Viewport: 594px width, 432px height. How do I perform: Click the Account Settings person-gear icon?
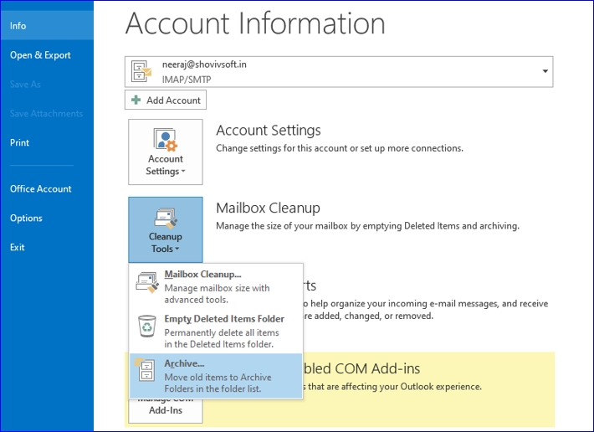click(165, 140)
